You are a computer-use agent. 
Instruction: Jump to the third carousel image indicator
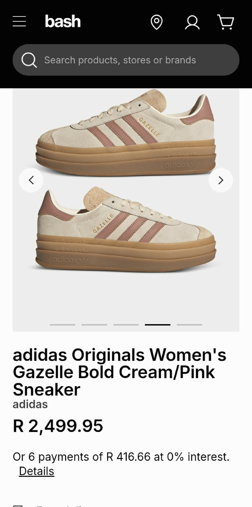[126, 325]
